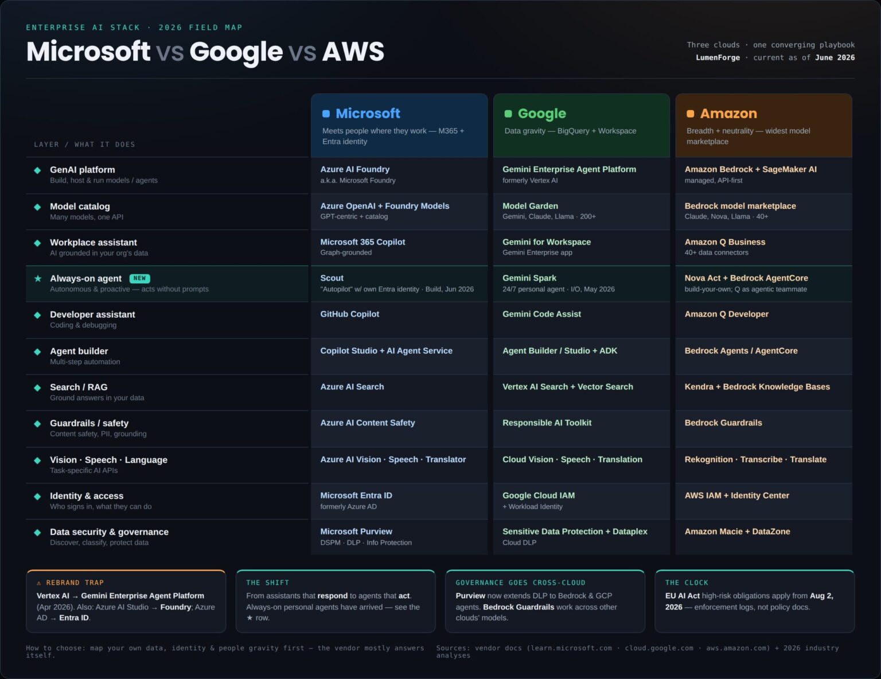Click Nova Act + Bedrock AgentCore
The height and width of the screenshot is (679, 881).
pos(746,278)
